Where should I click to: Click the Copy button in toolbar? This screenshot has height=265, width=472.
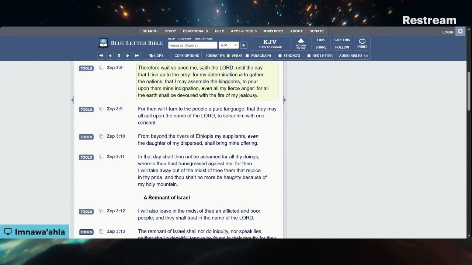tap(156, 56)
